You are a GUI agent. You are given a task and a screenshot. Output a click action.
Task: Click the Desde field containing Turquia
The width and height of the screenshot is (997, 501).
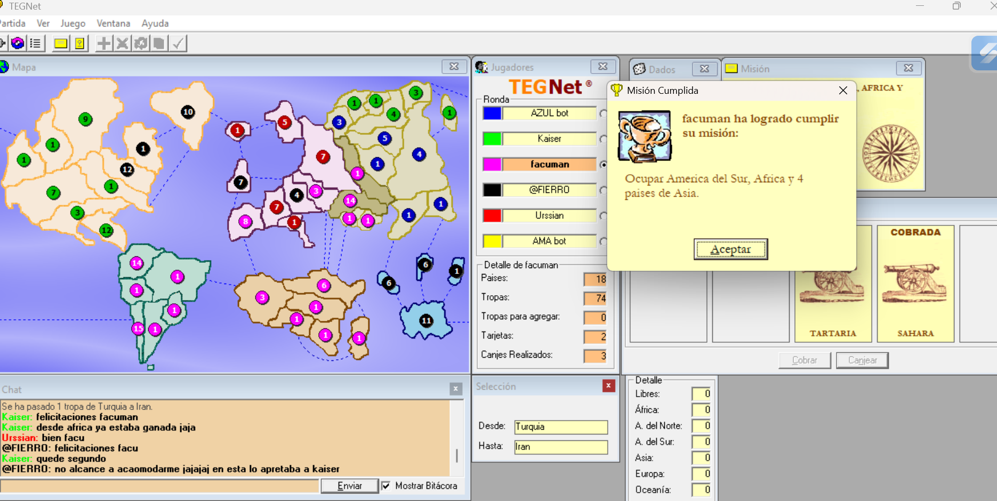tap(560, 427)
